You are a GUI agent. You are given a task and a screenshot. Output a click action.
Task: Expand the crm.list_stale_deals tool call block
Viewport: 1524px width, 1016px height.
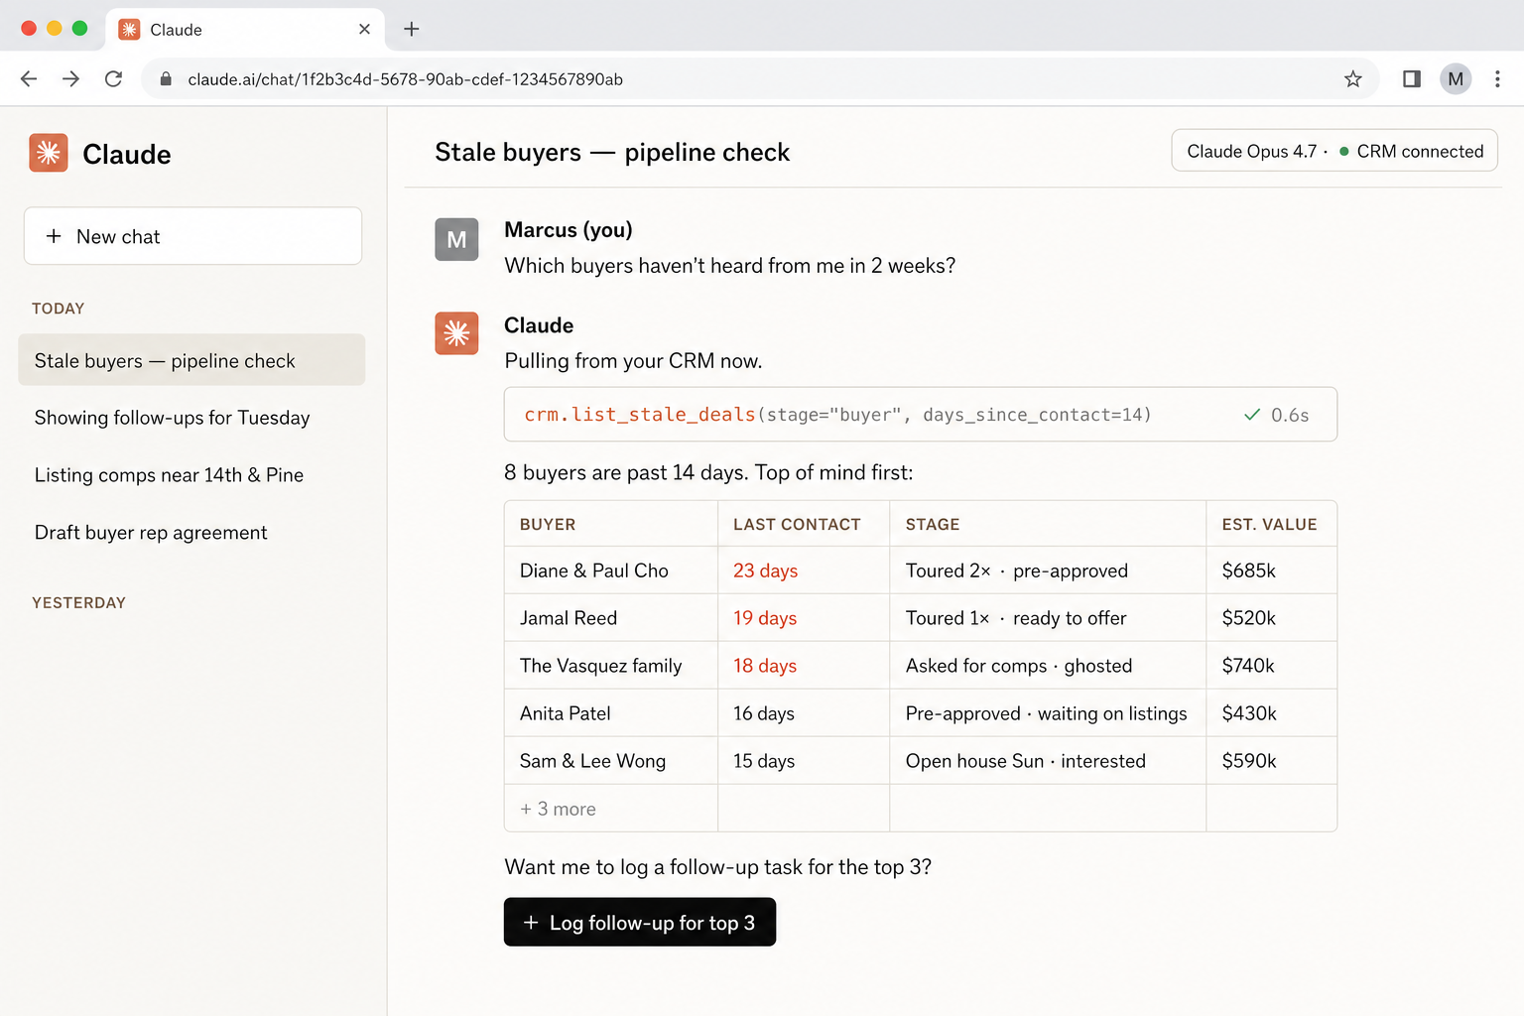[921, 415]
